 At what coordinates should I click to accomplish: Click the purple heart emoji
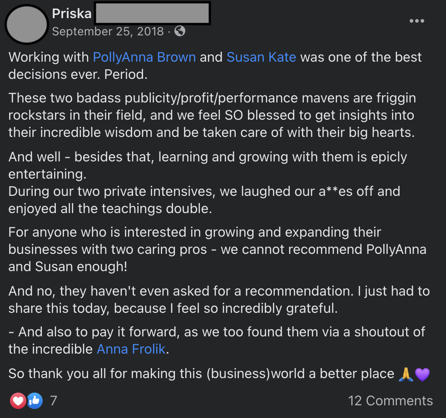pos(422,374)
